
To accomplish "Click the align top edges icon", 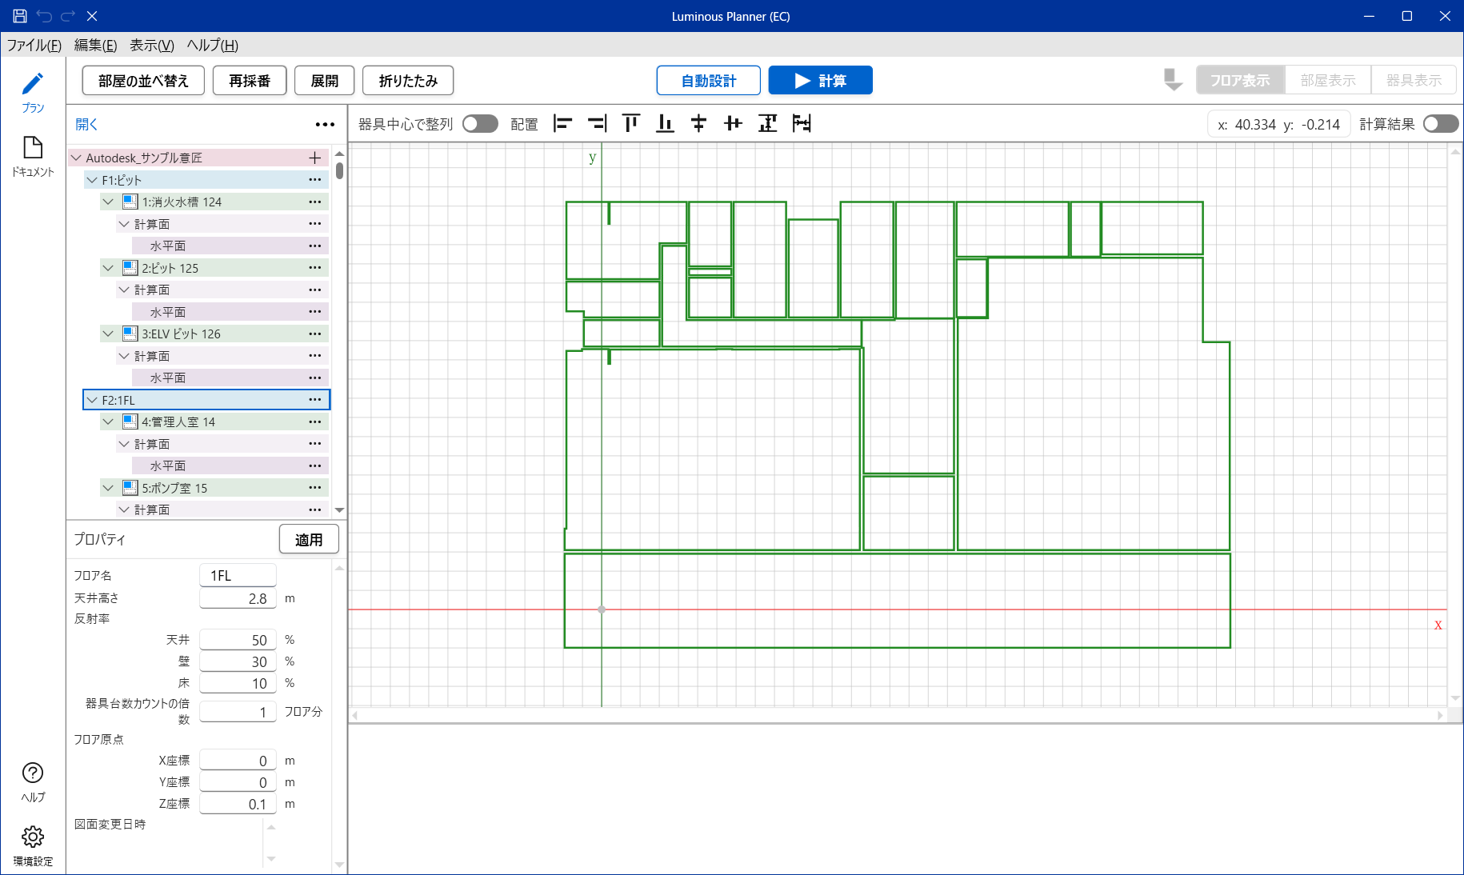I will [631, 123].
